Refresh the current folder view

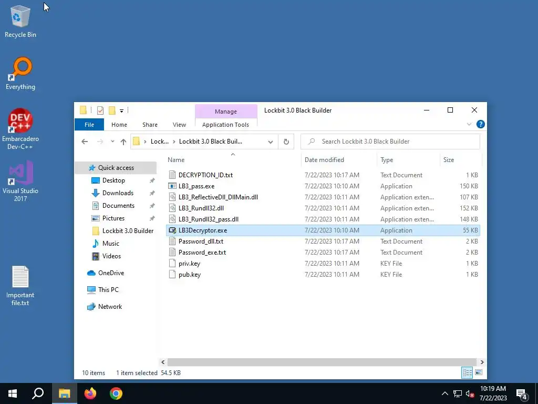pyautogui.click(x=286, y=142)
